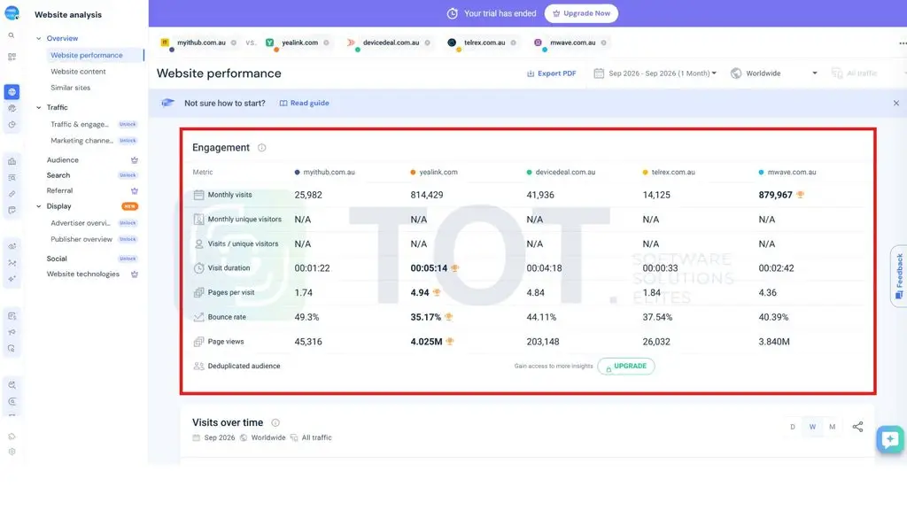Remove yealink.com from comparison
This screenshot has width=907, height=510.
point(326,42)
